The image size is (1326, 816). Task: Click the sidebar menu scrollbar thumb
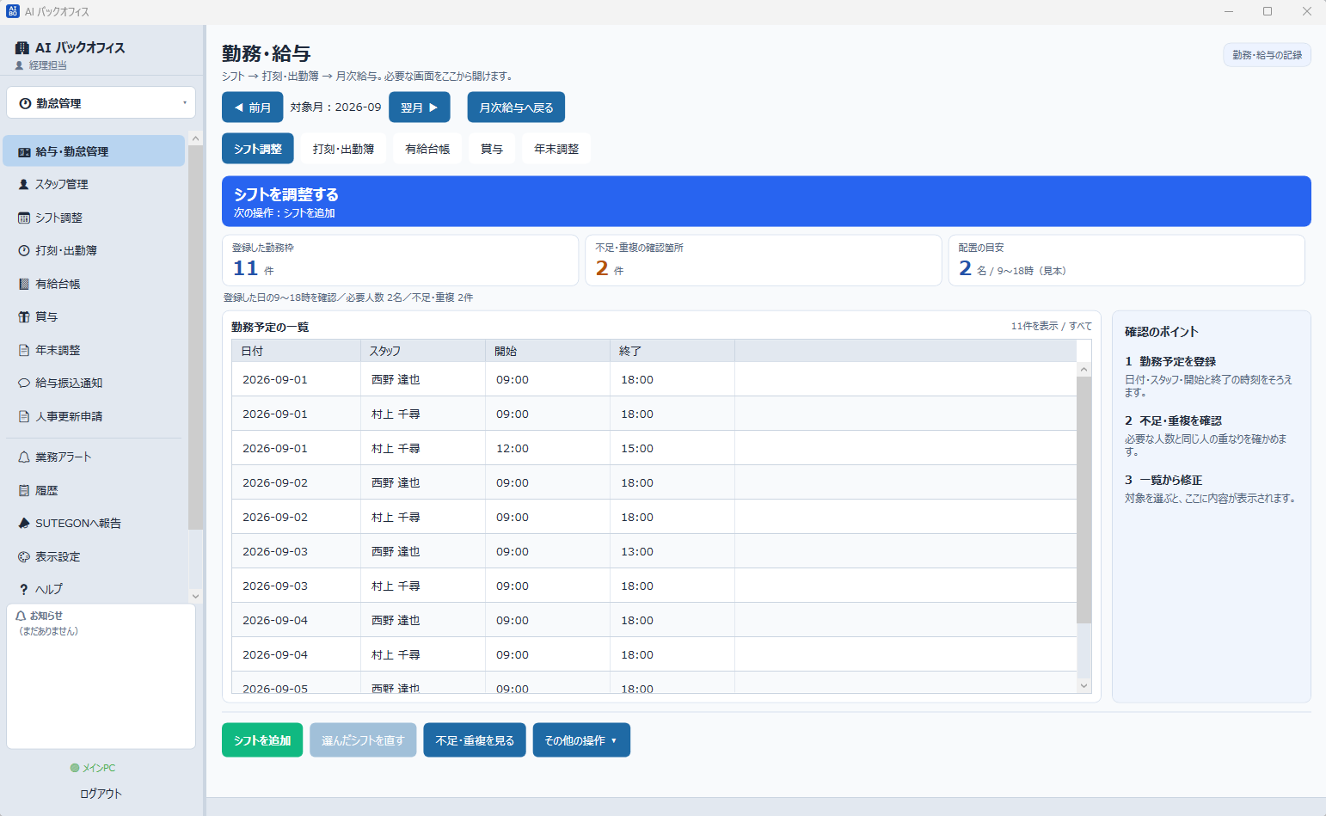195,338
